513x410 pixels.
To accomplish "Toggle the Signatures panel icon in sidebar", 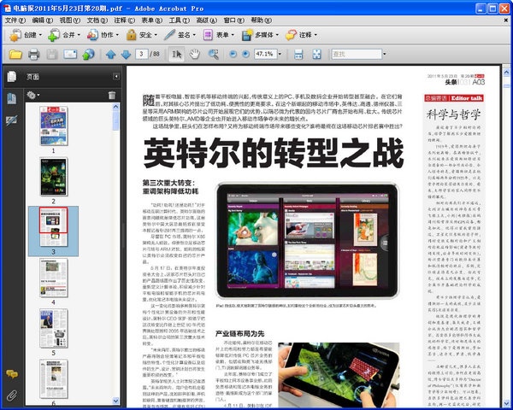I will [11, 120].
